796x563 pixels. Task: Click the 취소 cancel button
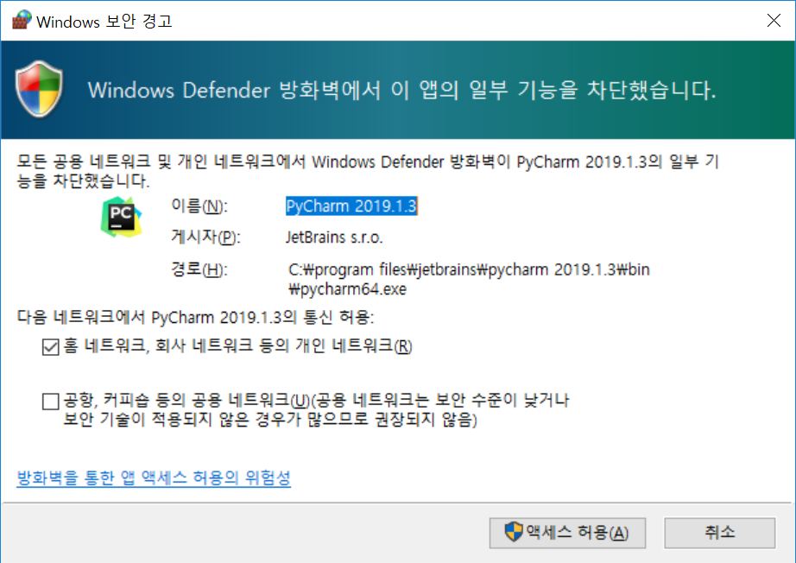(719, 533)
